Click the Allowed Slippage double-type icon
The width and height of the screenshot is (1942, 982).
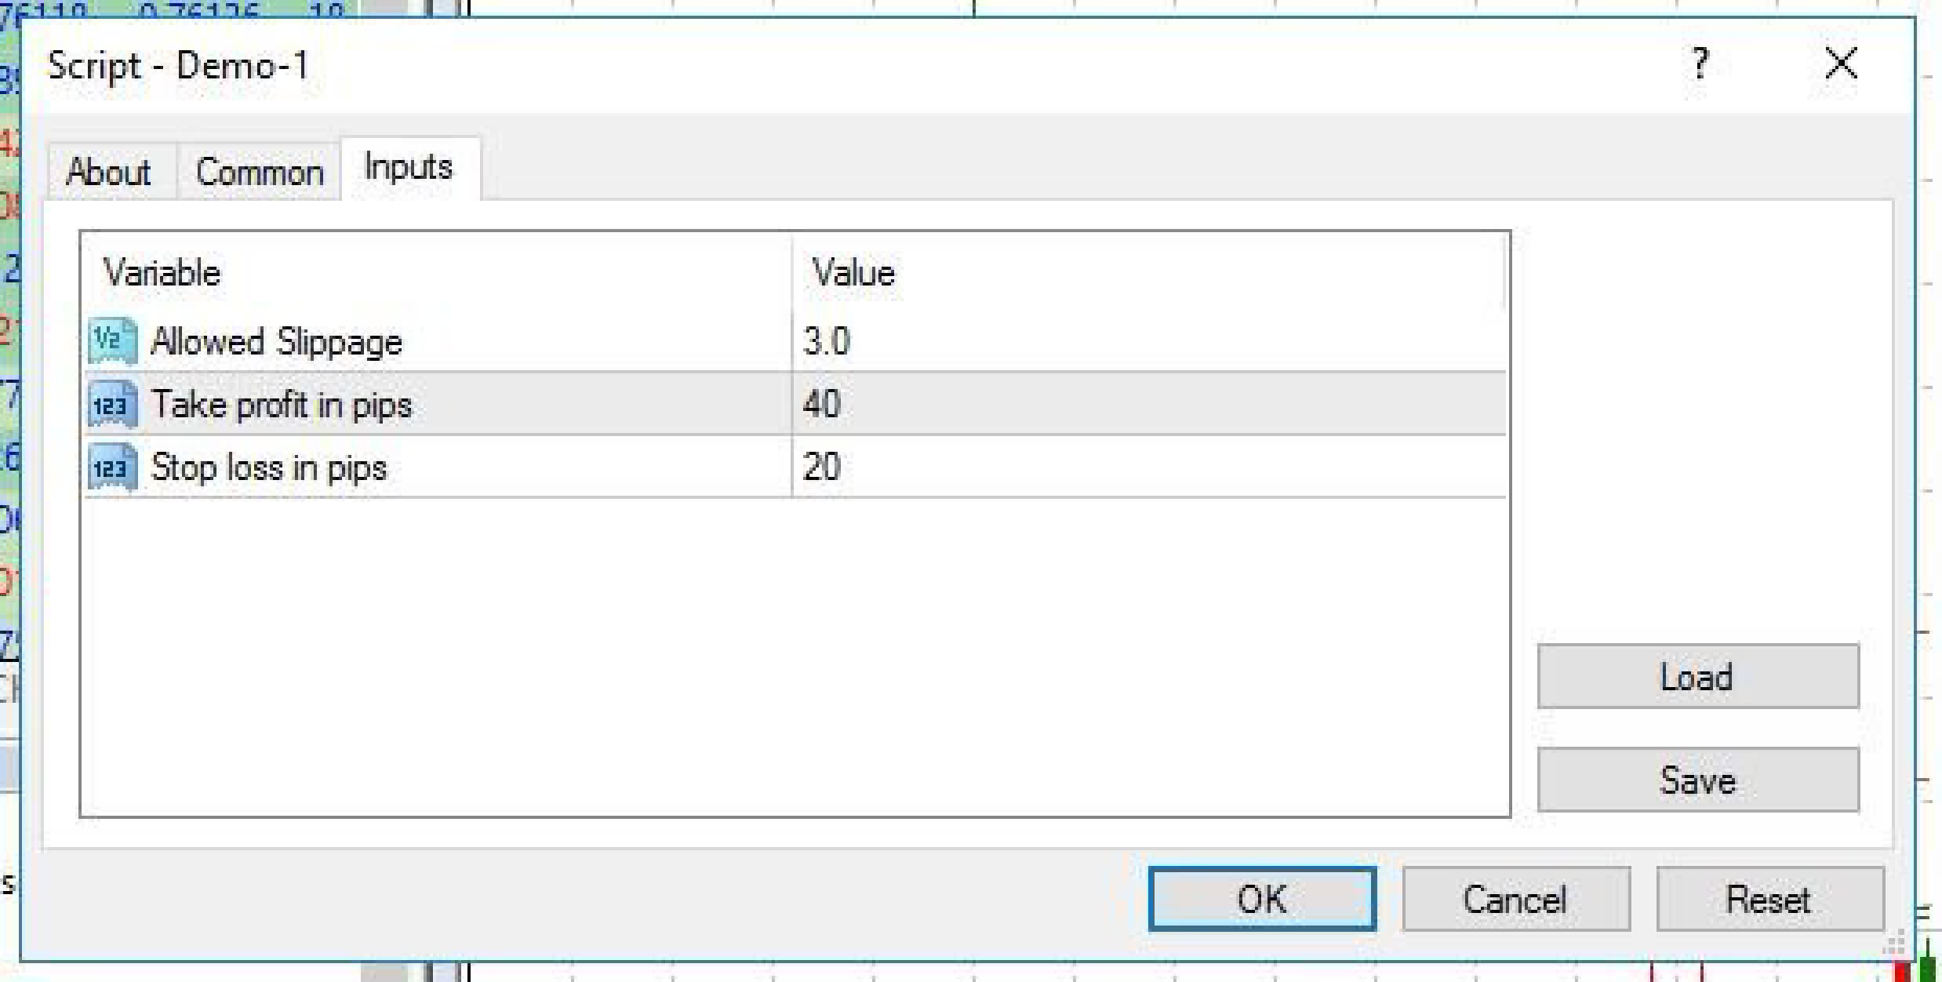click(113, 341)
